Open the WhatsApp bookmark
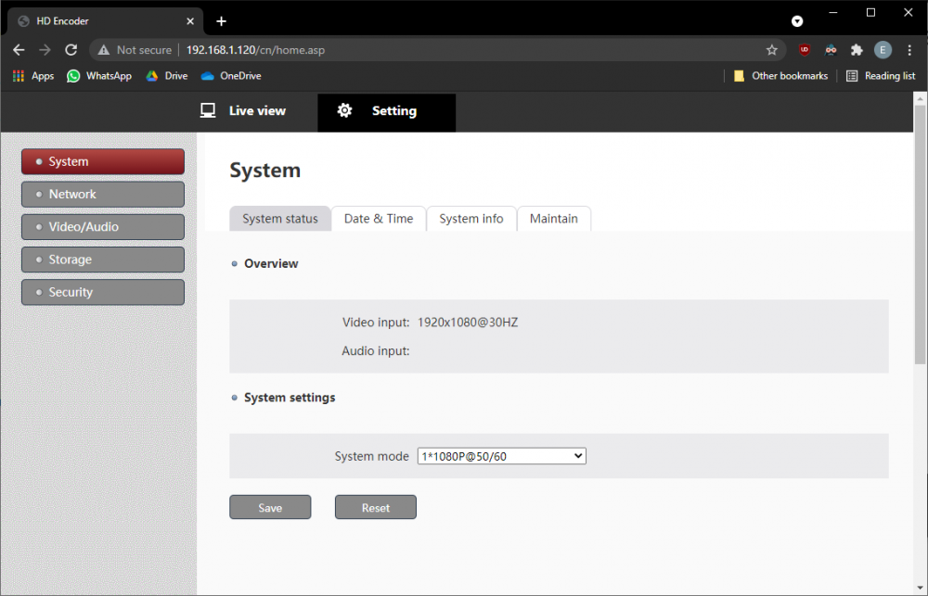Viewport: 928px width, 596px height. point(99,76)
